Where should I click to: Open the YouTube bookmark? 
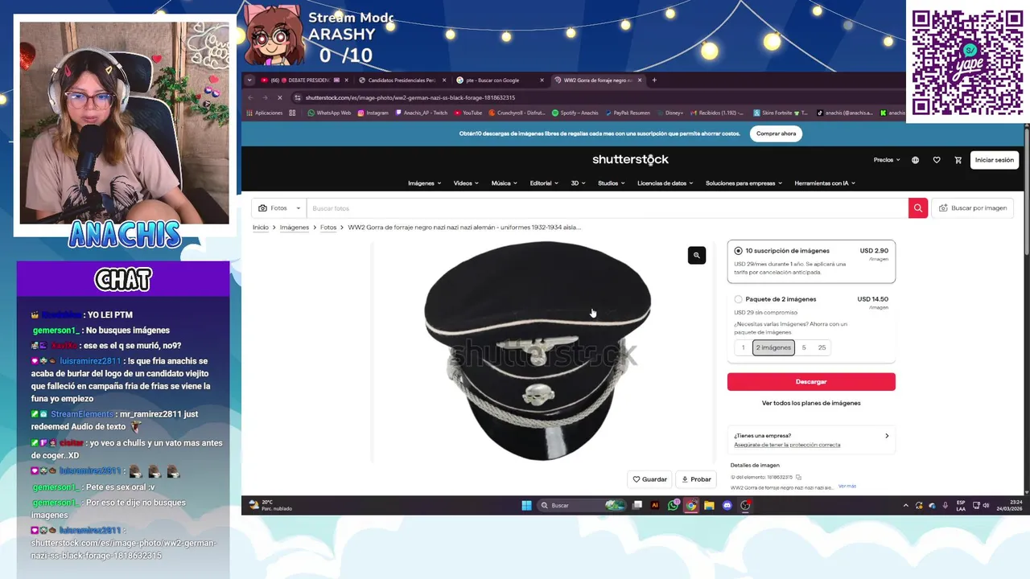[468, 113]
